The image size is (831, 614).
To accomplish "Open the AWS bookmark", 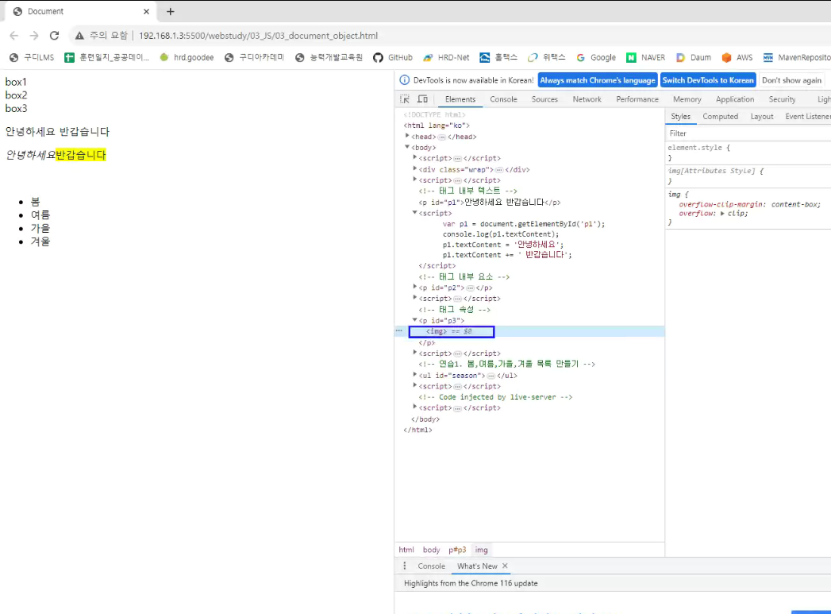I will pyautogui.click(x=737, y=57).
